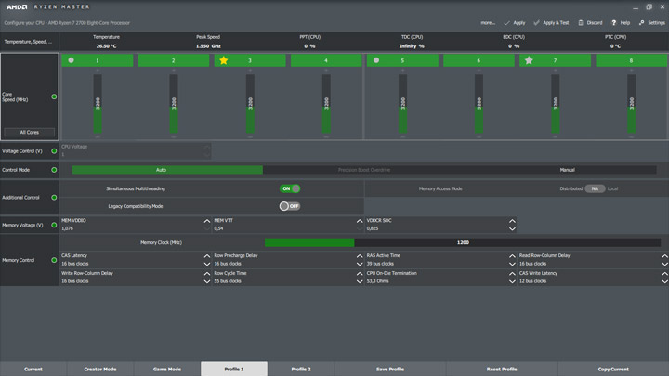Decrease CAS Latency with the down arrow

click(207, 265)
